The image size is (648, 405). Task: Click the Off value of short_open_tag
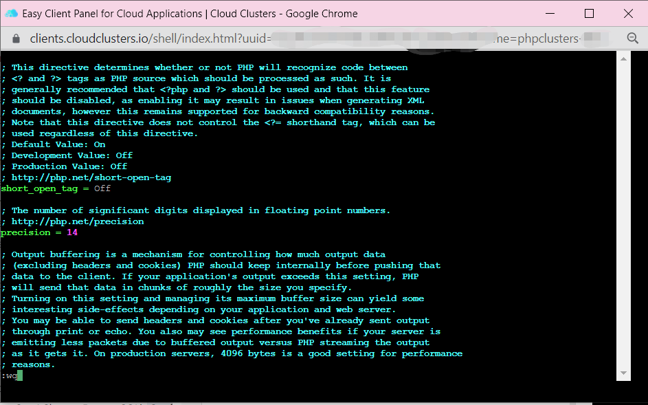click(102, 188)
